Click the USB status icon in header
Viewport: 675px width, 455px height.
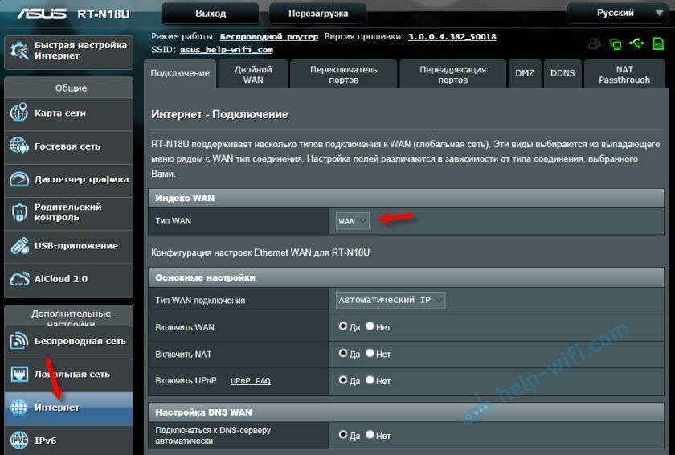click(x=637, y=43)
